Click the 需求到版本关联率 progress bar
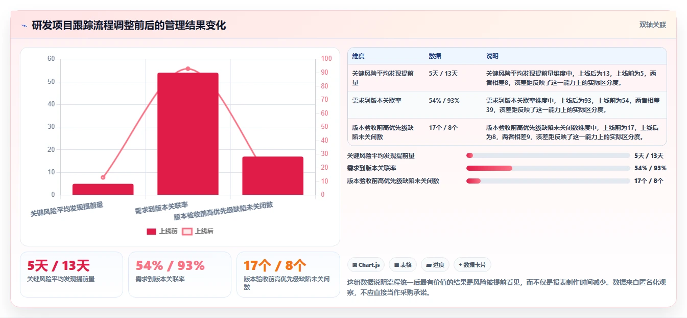The image size is (687, 318). pyautogui.click(x=548, y=168)
